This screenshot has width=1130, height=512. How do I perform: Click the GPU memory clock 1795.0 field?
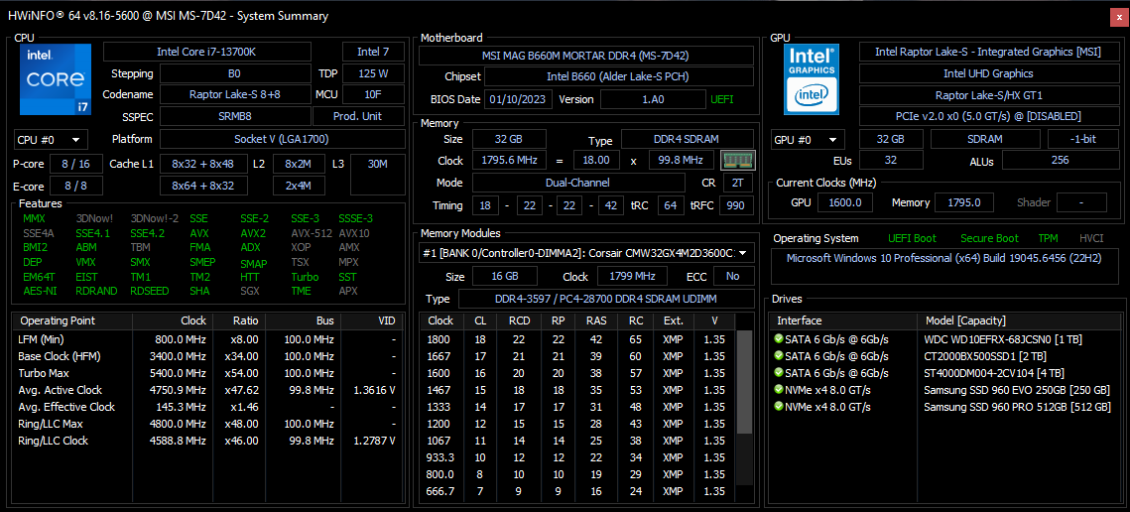[963, 202]
